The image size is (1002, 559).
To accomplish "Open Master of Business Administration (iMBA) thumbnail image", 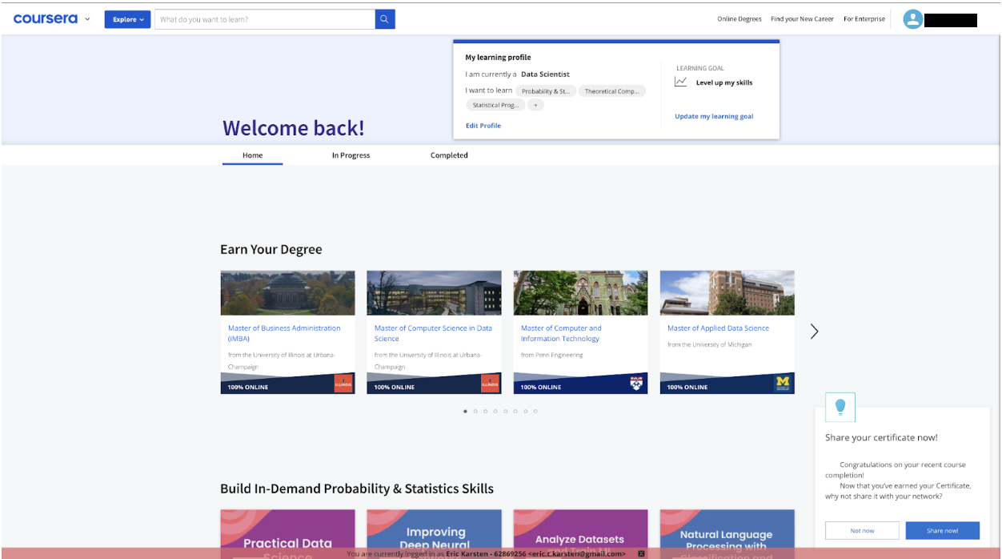I will coord(288,293).
